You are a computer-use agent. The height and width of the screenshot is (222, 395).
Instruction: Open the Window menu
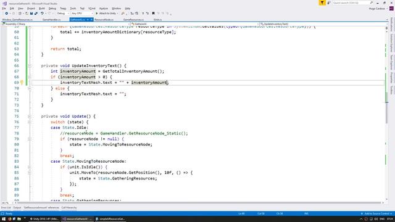116,9
